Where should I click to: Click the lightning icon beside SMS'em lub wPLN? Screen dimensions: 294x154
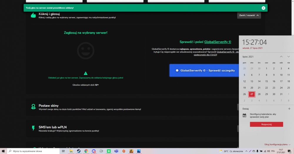[34, 128]
